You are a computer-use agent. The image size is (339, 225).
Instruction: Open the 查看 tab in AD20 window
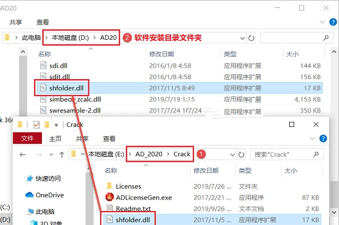pyautogui.click(x=42, y=22)
